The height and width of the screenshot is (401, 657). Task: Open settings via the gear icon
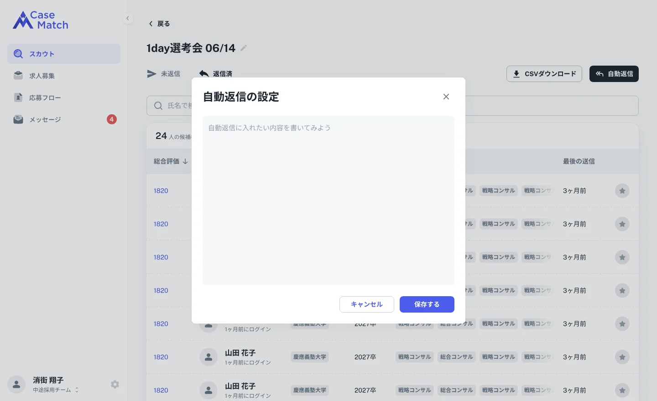(115, 385)
